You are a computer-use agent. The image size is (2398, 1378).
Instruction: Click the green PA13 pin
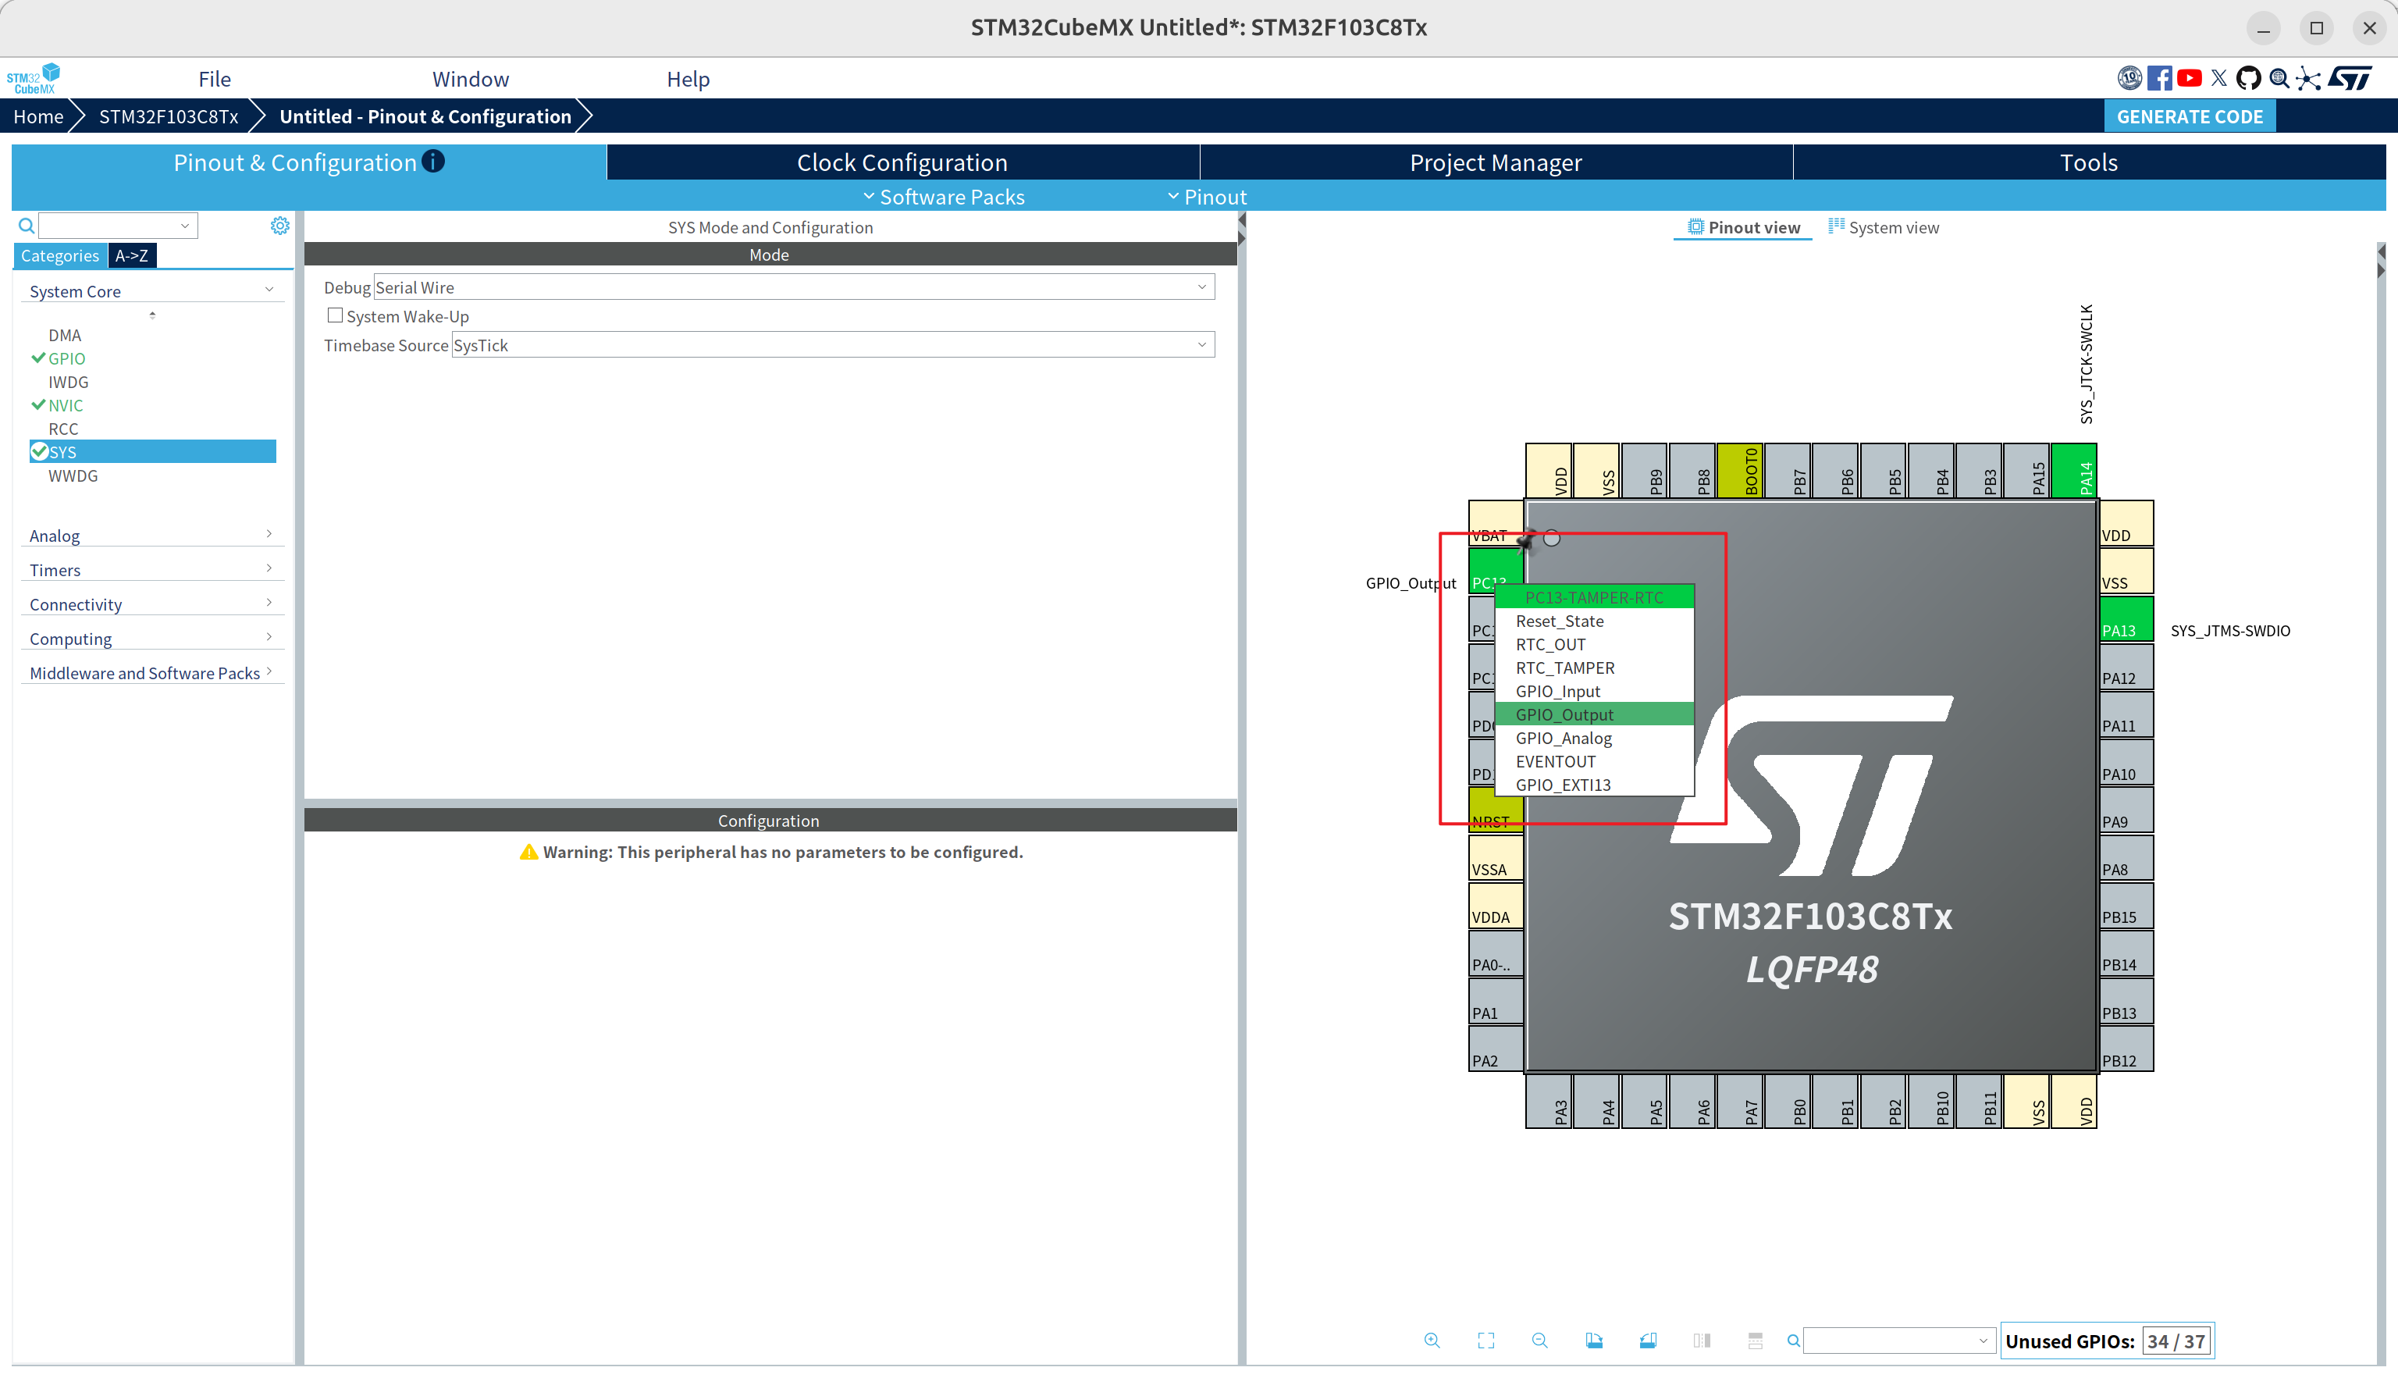2125,621
